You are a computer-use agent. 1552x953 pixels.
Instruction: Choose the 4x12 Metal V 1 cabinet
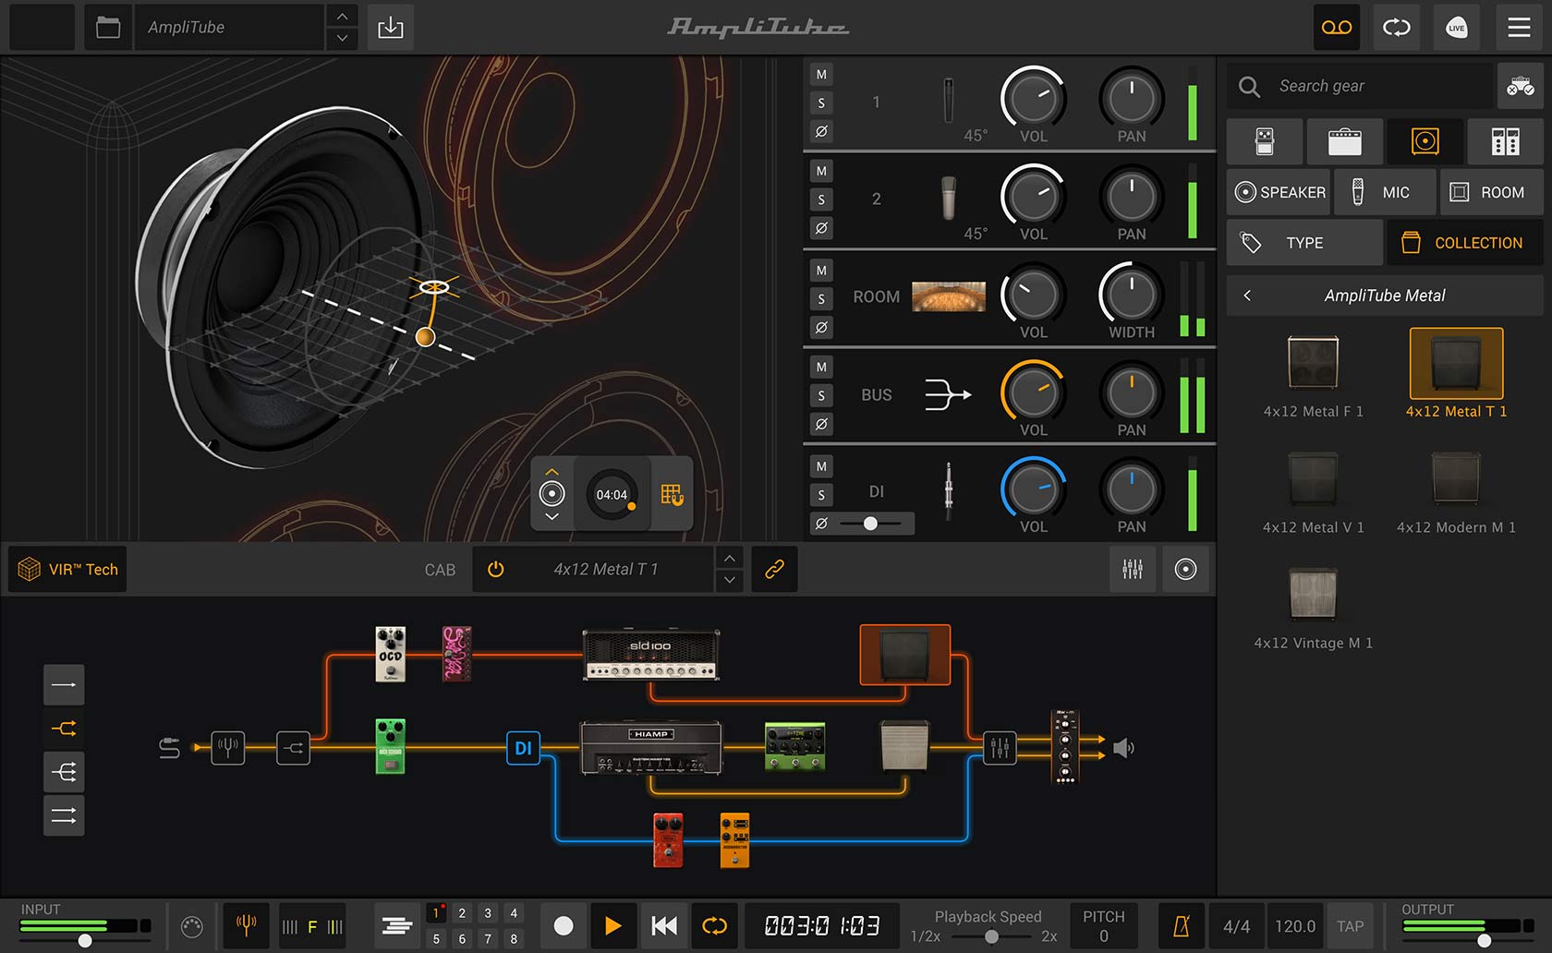pyautogui.click(x=1313, y=491)
